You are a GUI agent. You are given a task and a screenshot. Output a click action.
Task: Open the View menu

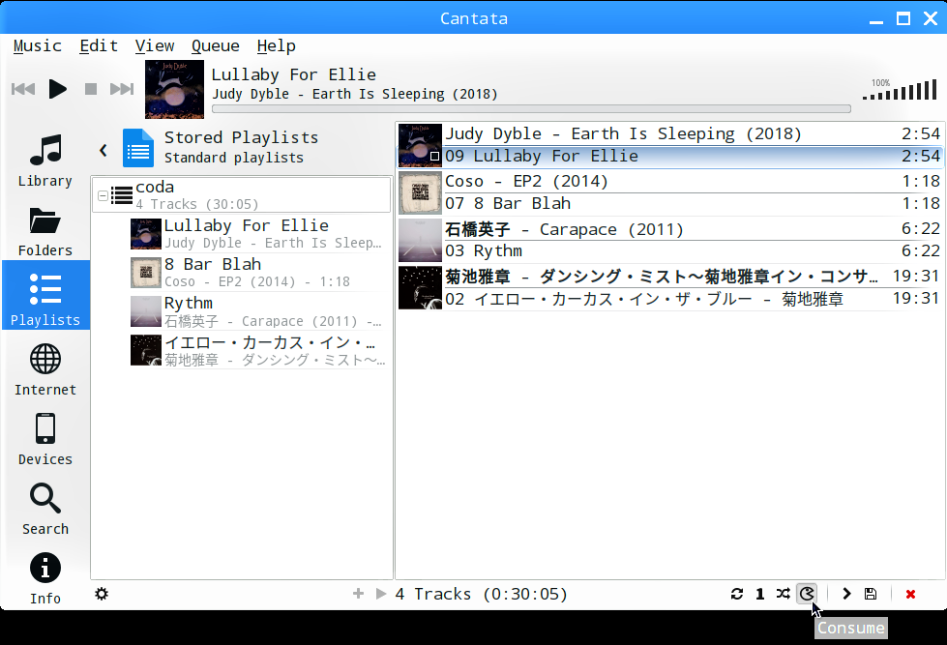pos(155,45)
